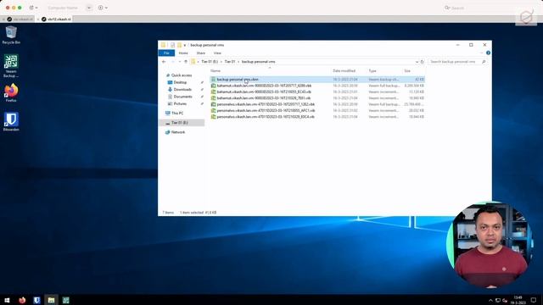Open the File ribbon tab
The height and width of the screenshot is (305, 543).
click(x=166, y=53)
